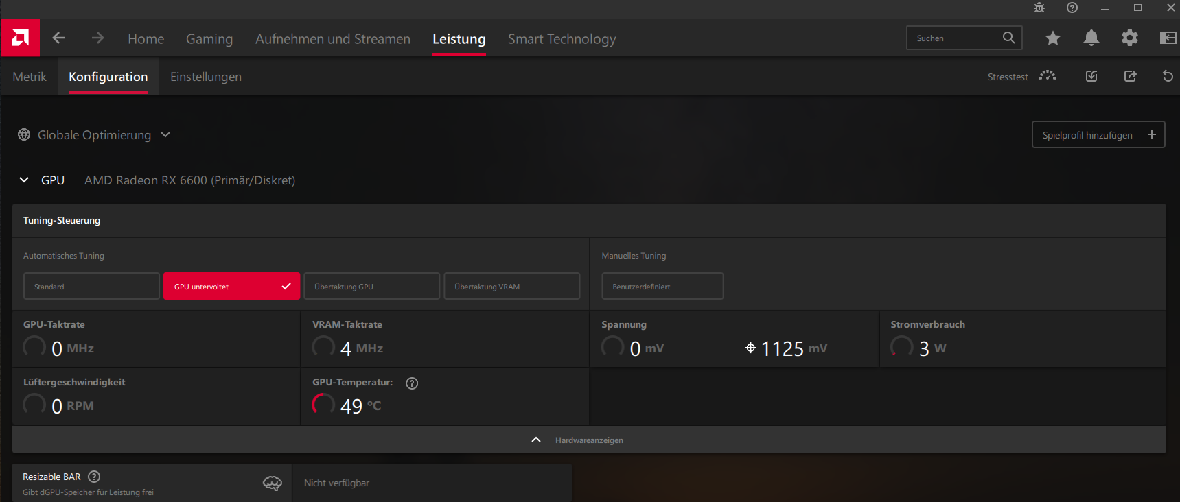Image resolution: width=1180 pixels, height=502 pixels.
Task: Open the bug report icon
Action: pos(1039,8)
